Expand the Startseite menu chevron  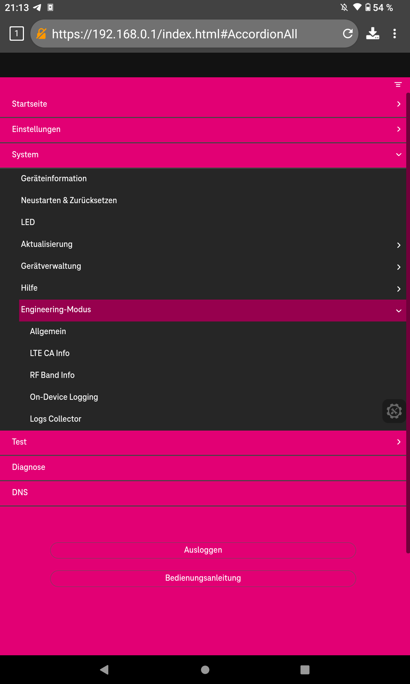(398, 104)
